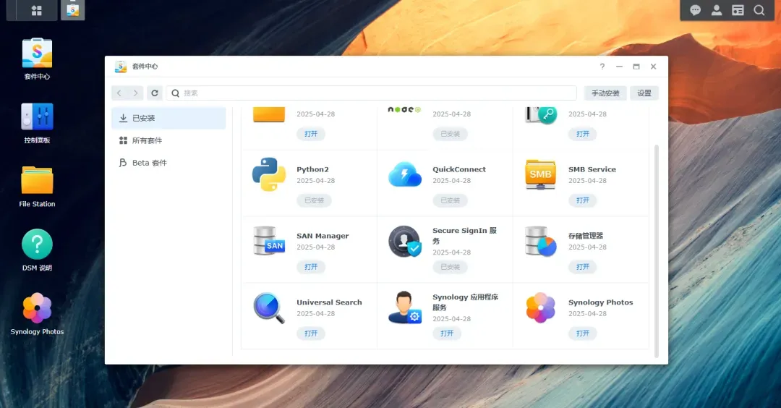Screen dimensions: 781x408
Task: Click 打开 under Synology Photos package
Action: click(582, 333)
